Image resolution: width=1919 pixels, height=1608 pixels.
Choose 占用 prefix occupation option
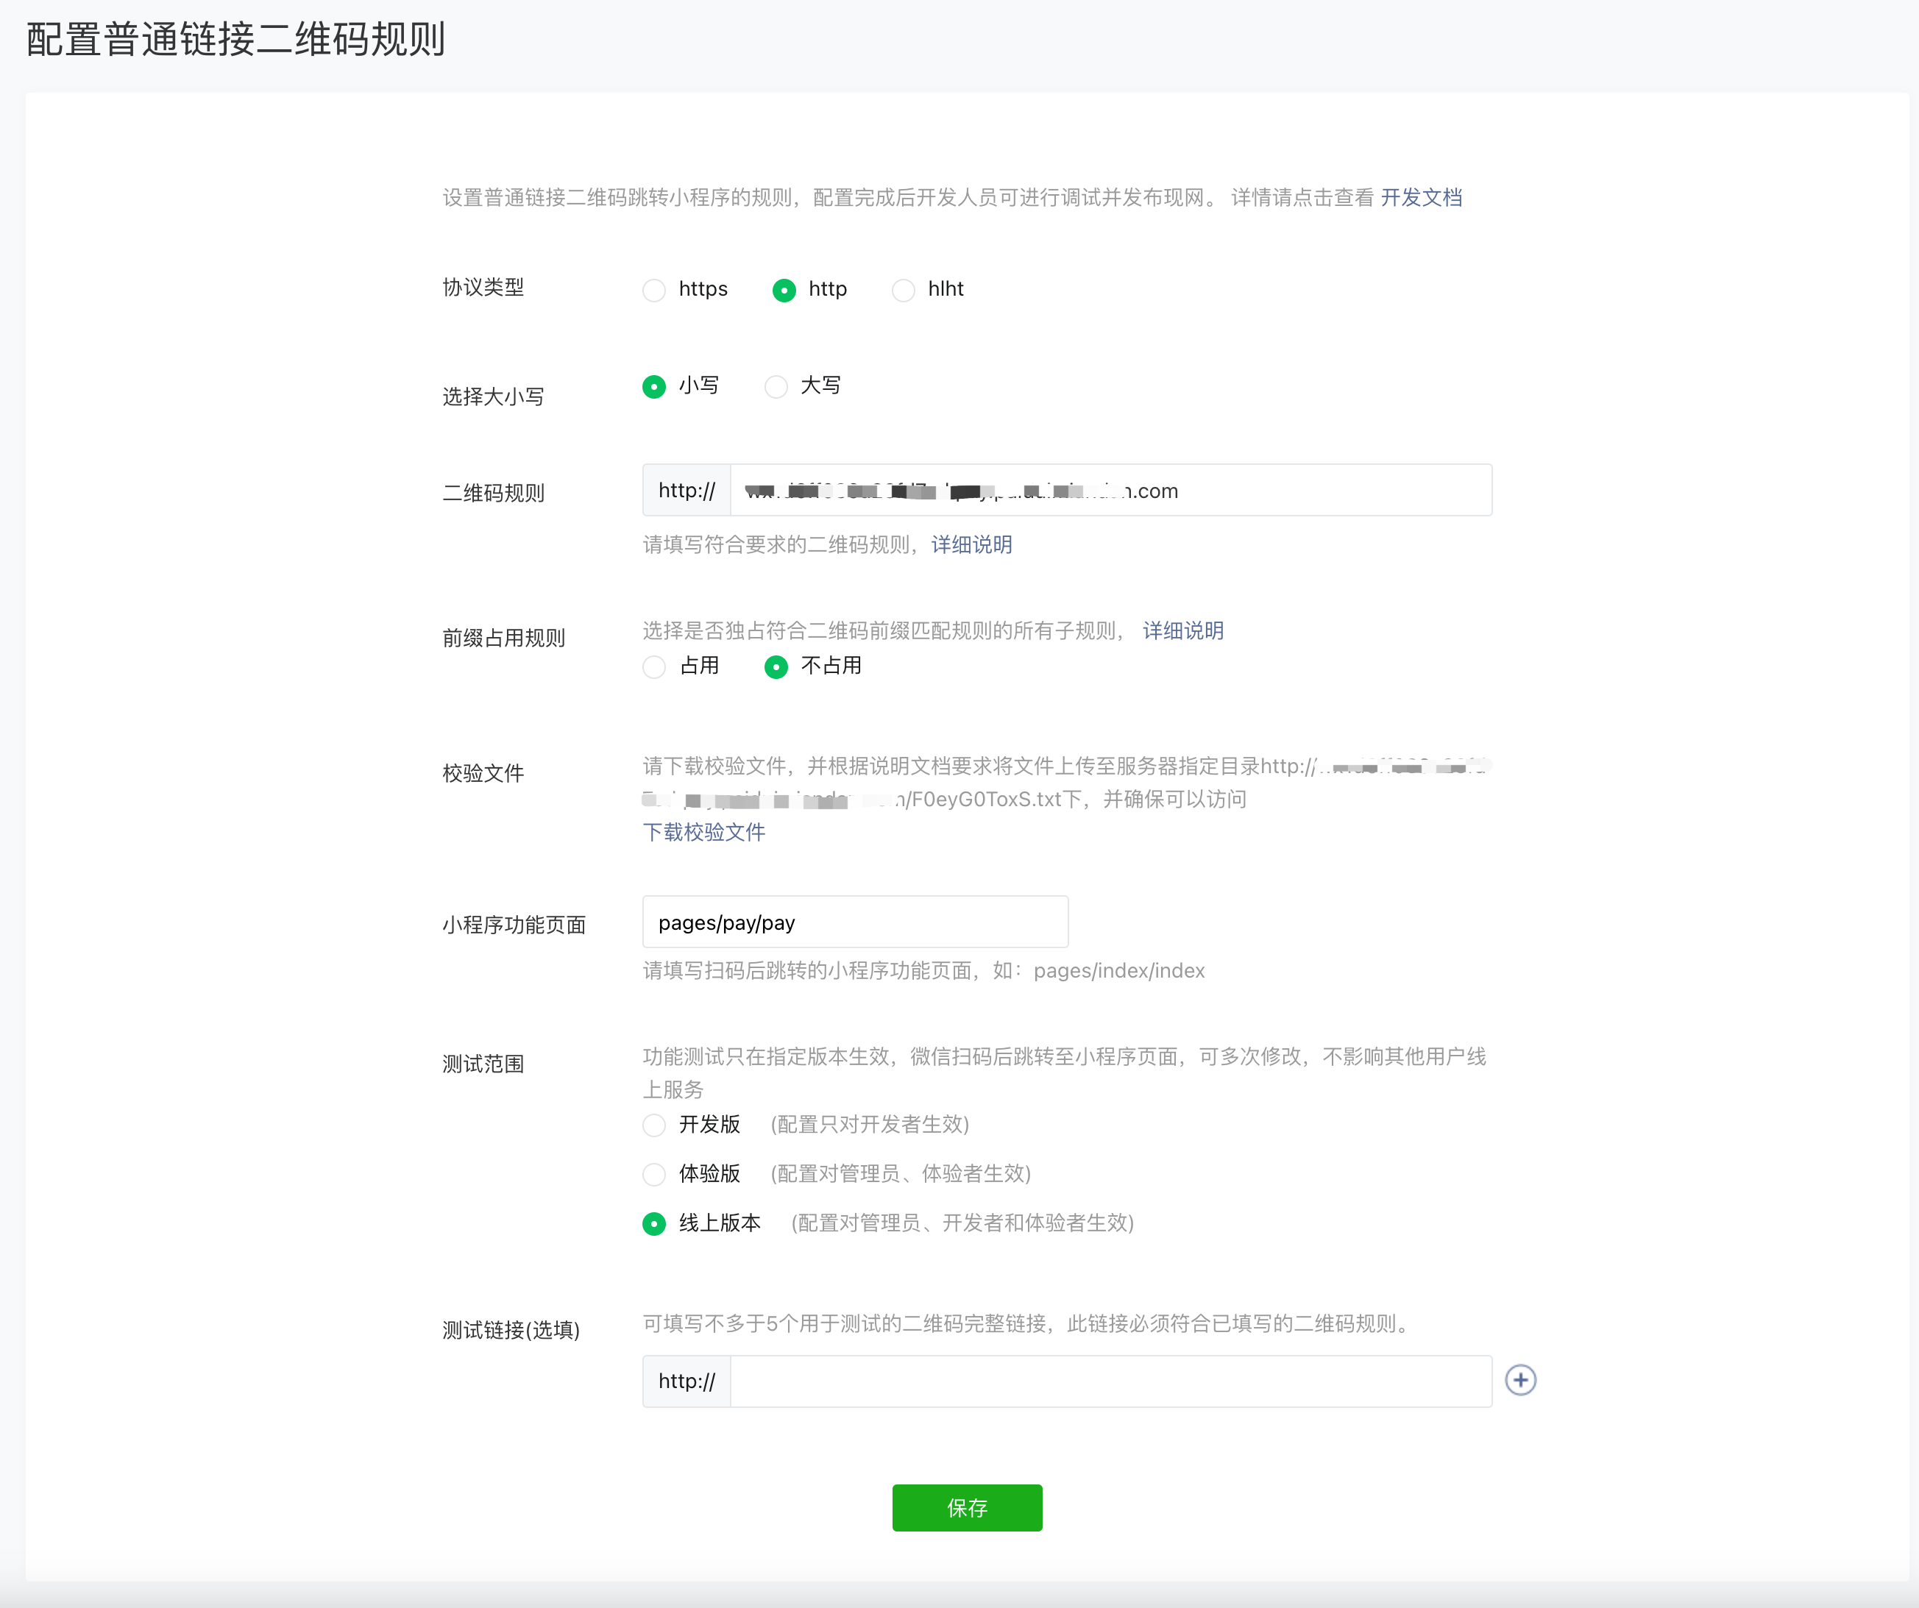(x=654, y=667)
